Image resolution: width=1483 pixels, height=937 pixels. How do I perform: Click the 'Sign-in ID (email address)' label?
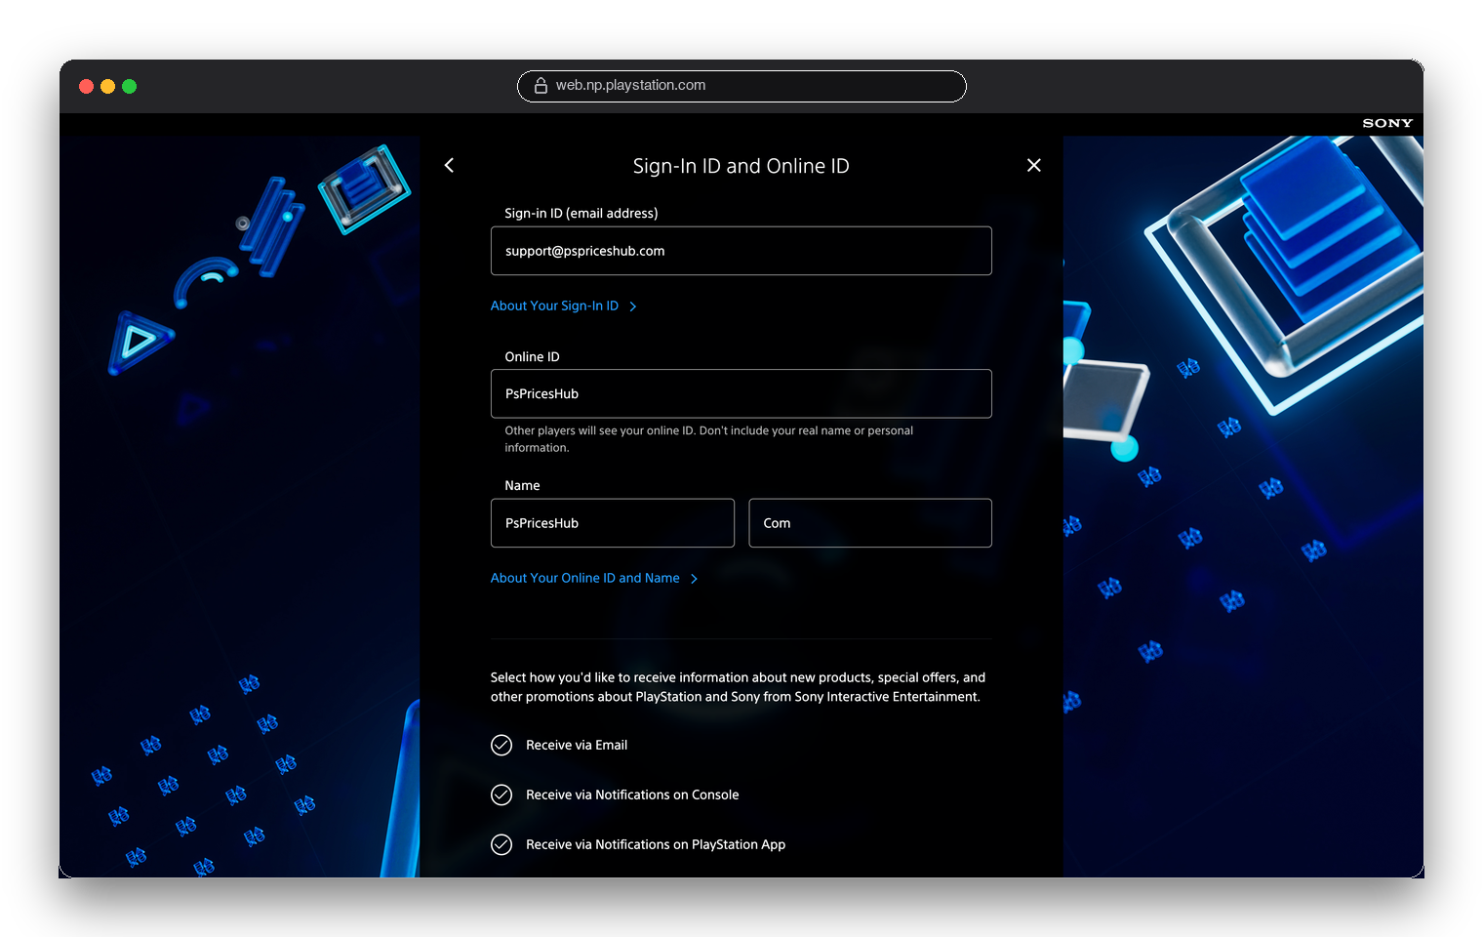click(x=581, y=213)
